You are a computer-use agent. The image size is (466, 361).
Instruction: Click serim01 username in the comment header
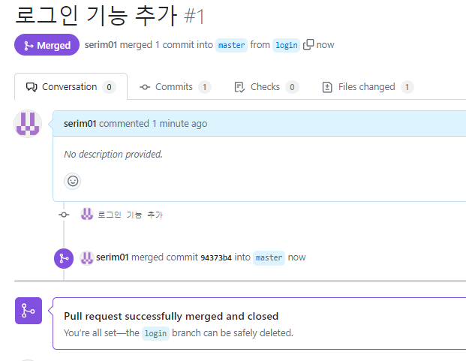pyautogui.click(x=80, y=124)
